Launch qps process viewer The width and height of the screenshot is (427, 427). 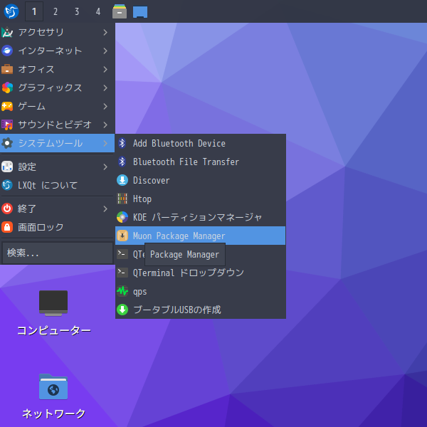click(x=201, y=291)
